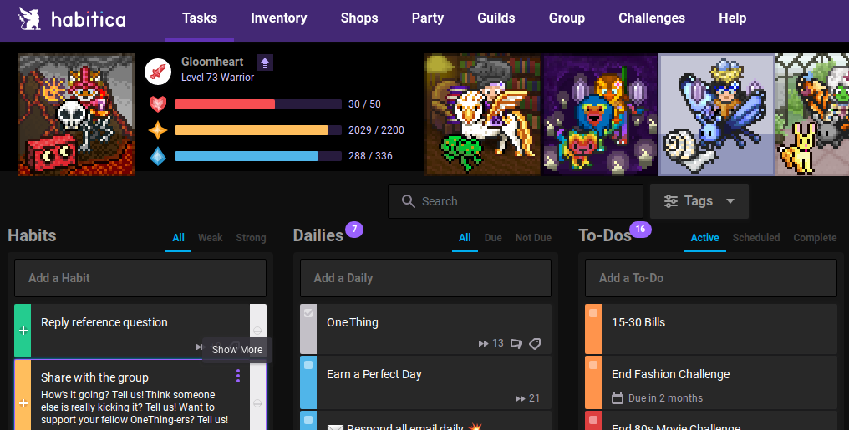This screenshot has width=849, height=430.
Task: Click the red heart health icon
Action: click(158, 104)
